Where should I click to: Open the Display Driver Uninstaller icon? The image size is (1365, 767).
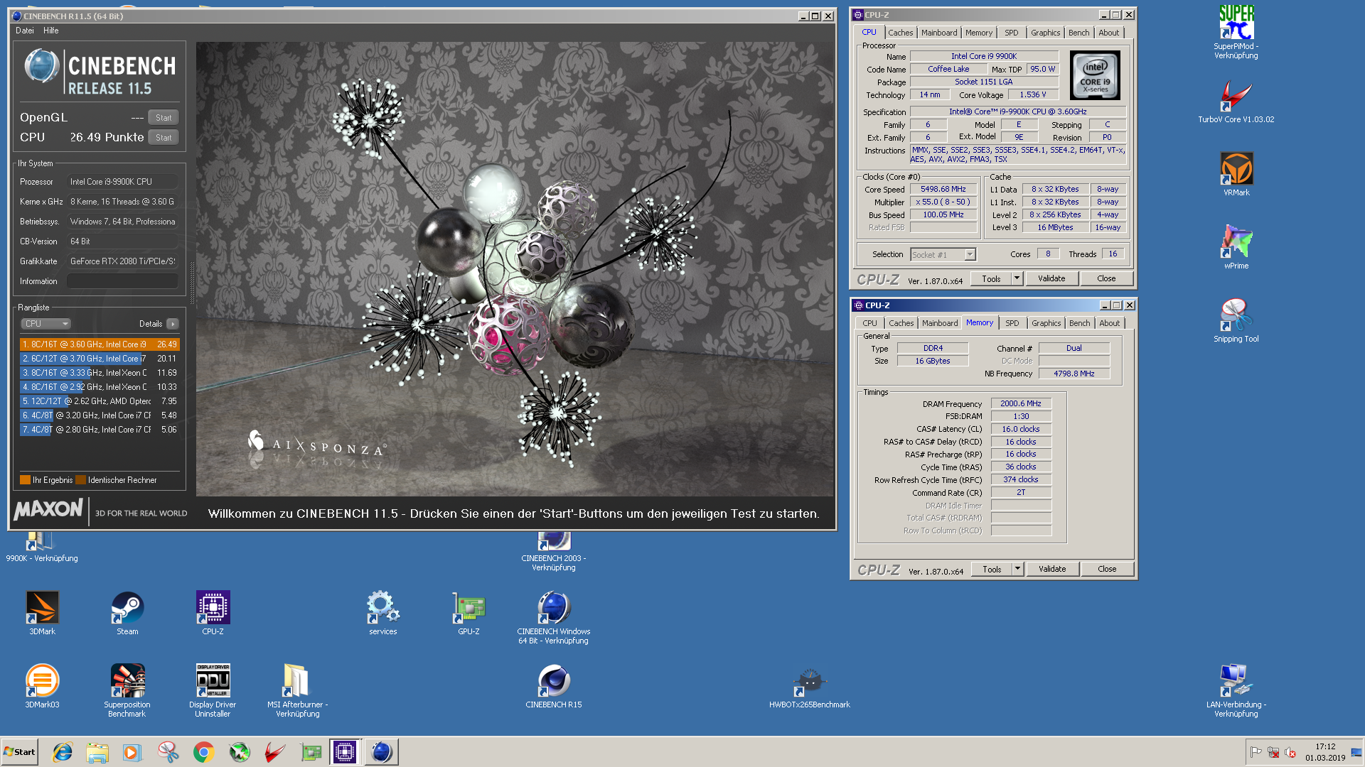[213, 690]
